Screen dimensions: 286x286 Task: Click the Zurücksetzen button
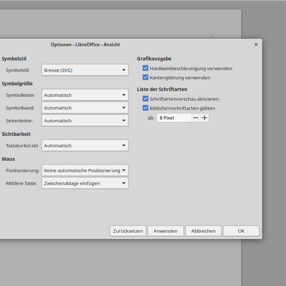128,231
